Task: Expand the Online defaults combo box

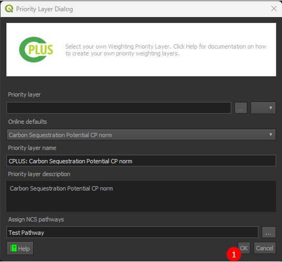Action: pos(141,135)
